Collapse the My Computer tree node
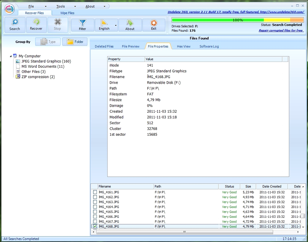 click(x=11, y=56)
